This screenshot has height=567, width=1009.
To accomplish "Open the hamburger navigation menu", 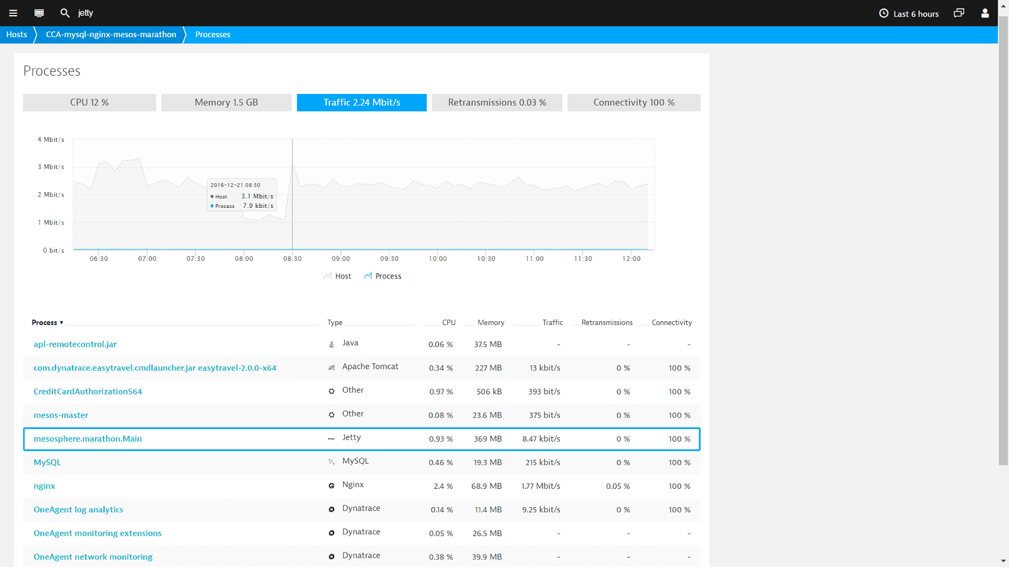I will point(13,13).
